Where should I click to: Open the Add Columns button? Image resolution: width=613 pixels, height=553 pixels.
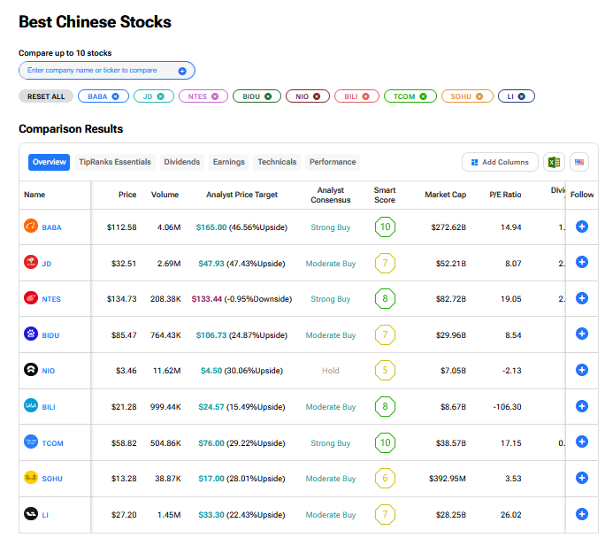500,162
